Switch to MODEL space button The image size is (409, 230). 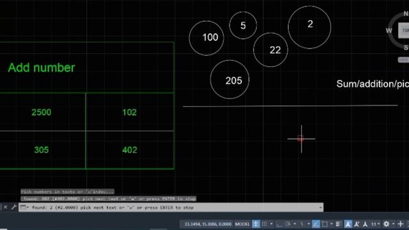(x=242, y=224)
